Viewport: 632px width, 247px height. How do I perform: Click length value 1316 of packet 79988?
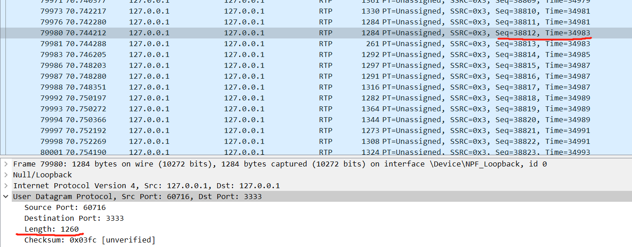coord(371,87)
